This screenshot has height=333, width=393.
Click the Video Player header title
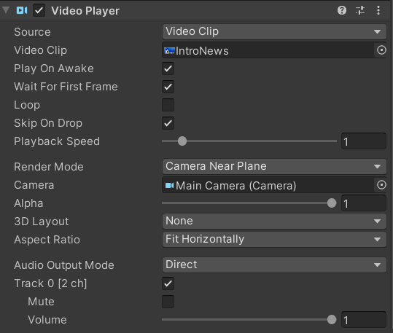pos(85,11)
